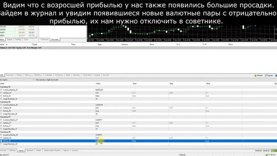The height and width of the screenshot is (156, 277).
Task: Click the Time column header
Action: pyautogui.click(x=73, y=44)
